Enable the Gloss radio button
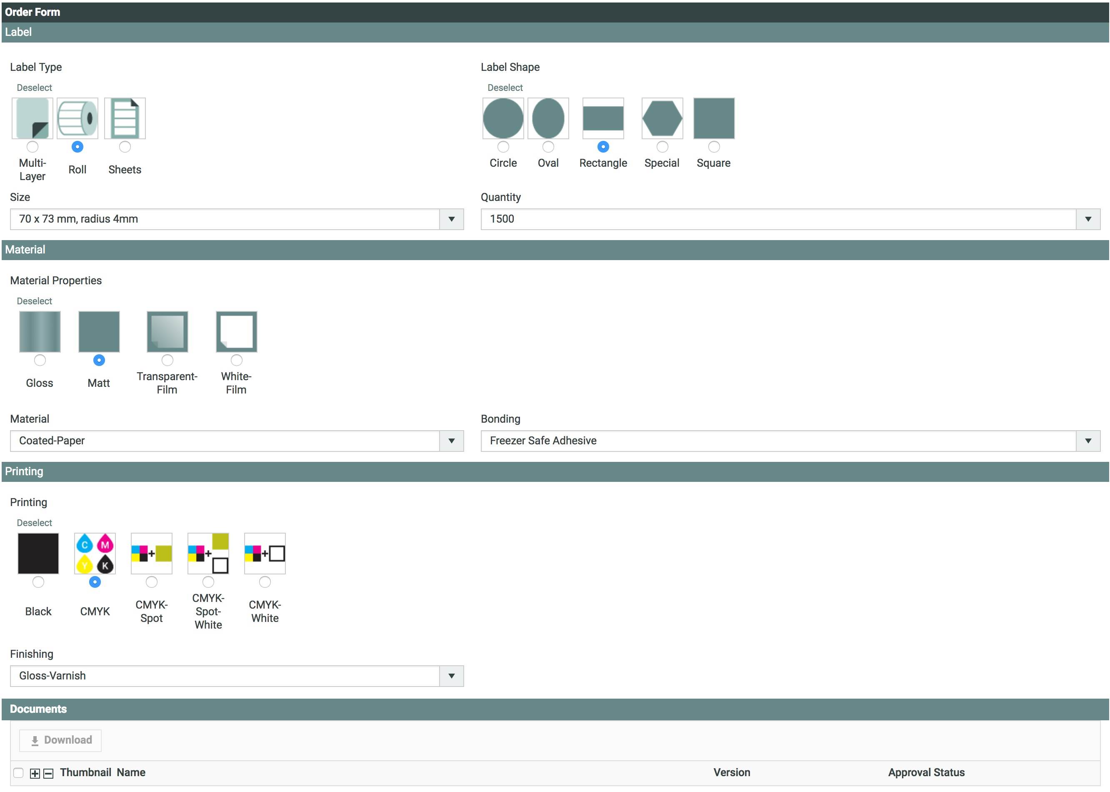1110x792 pixels. [40, 361]
